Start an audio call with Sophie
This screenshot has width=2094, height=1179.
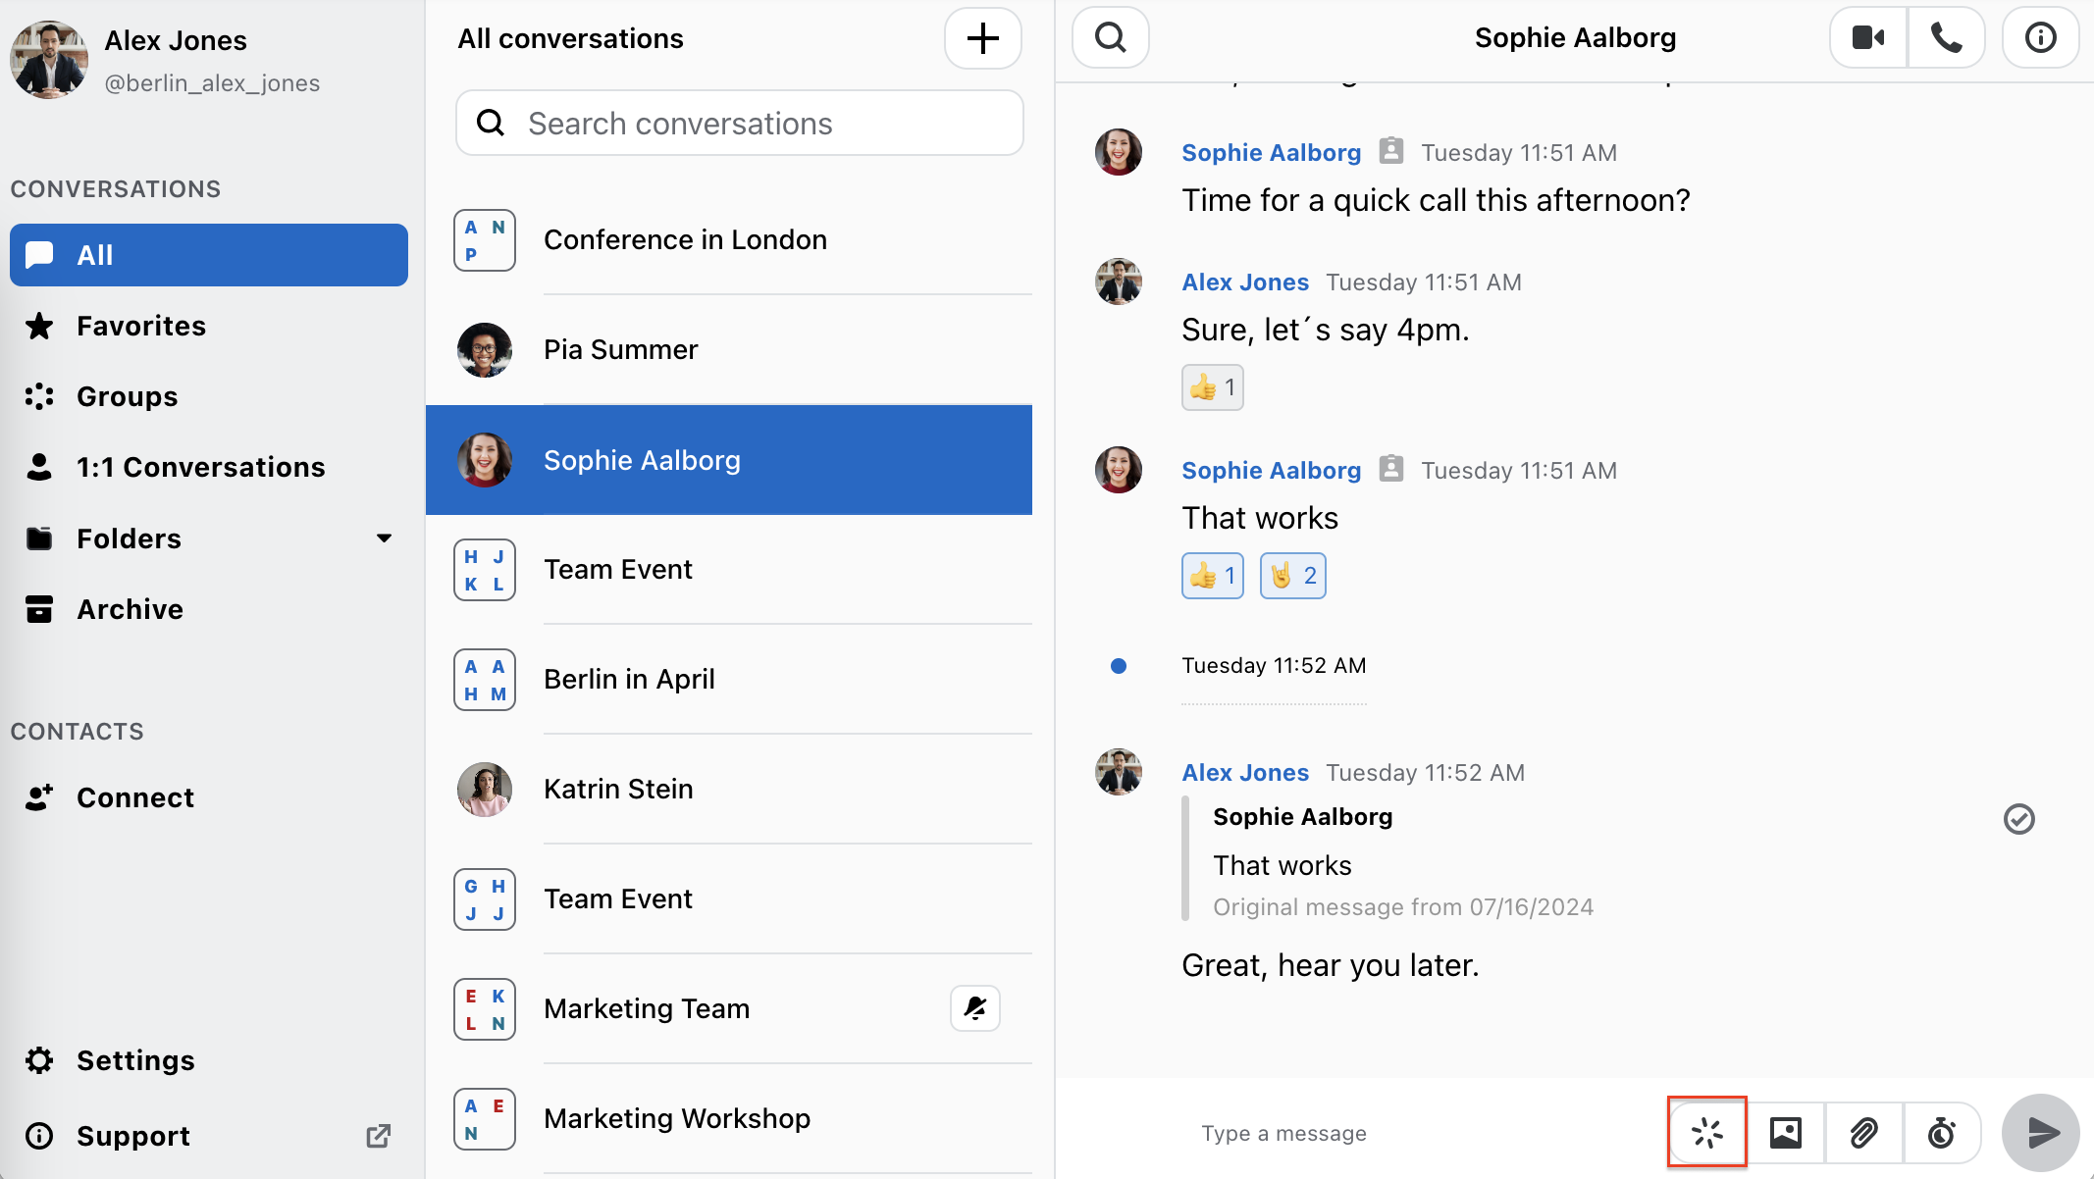[1947, 38]
